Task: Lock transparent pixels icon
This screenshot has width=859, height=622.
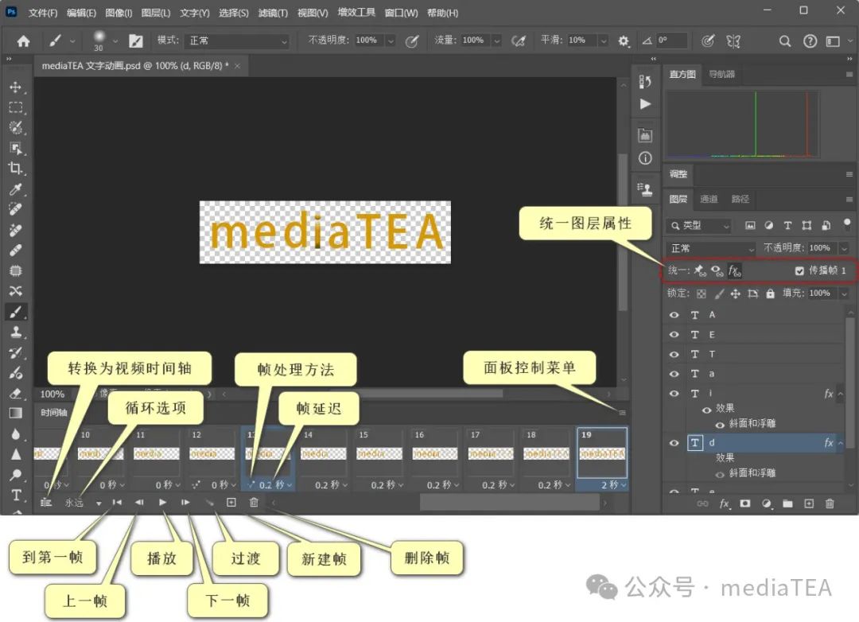Action: point(702,294)
